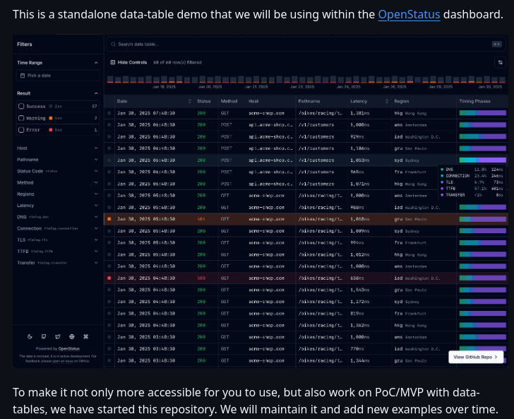
Task: Click the sort arrows on the Latency column
Action: (x=386, y=101)
